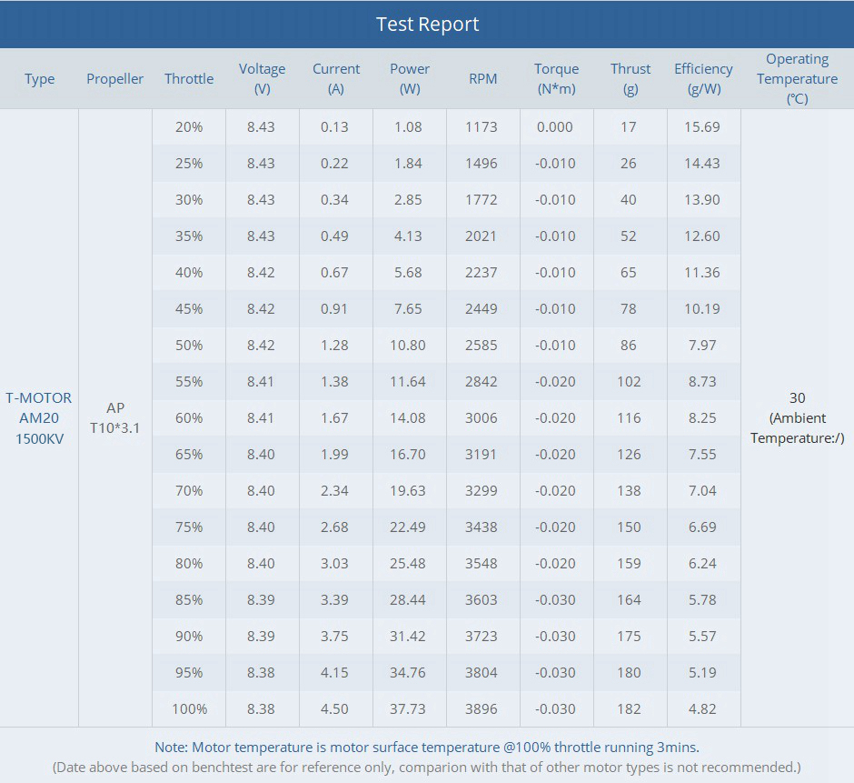This screenshot has height=783, width=854.
Task: Click current value 4.50
Action: pos(334,709)
